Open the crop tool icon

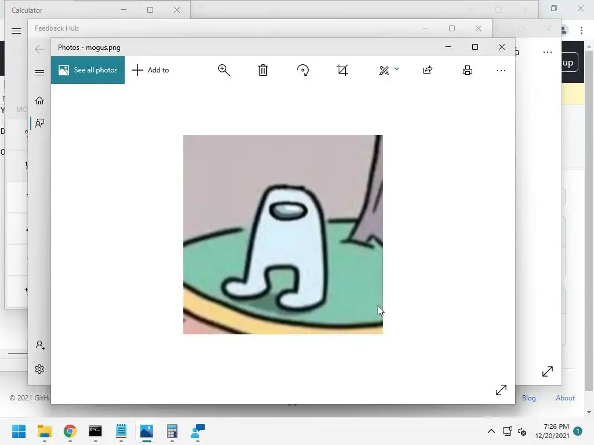pos(342,70)
